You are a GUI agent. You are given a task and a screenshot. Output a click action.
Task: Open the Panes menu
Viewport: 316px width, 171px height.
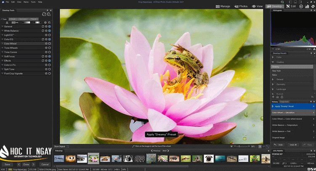tap(26, 2)
